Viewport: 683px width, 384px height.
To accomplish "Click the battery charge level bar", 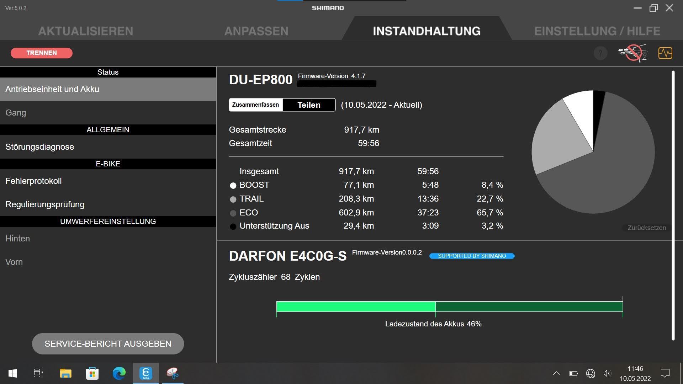I will tap(450, 306).
